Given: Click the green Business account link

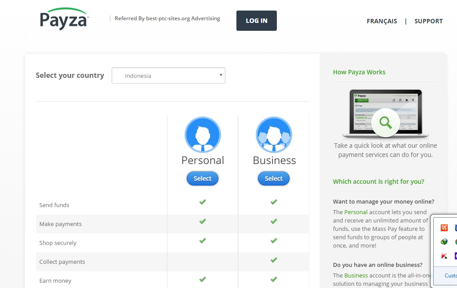Looking at the screenshot, I should [356, 275].
